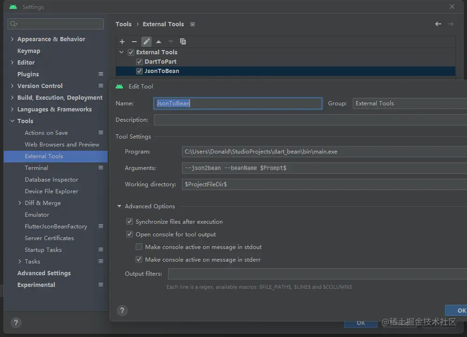Select DartToPart row in tool list
Image resolution: width=467 pixels, height=337 pixels.
[x=285, y=62]
